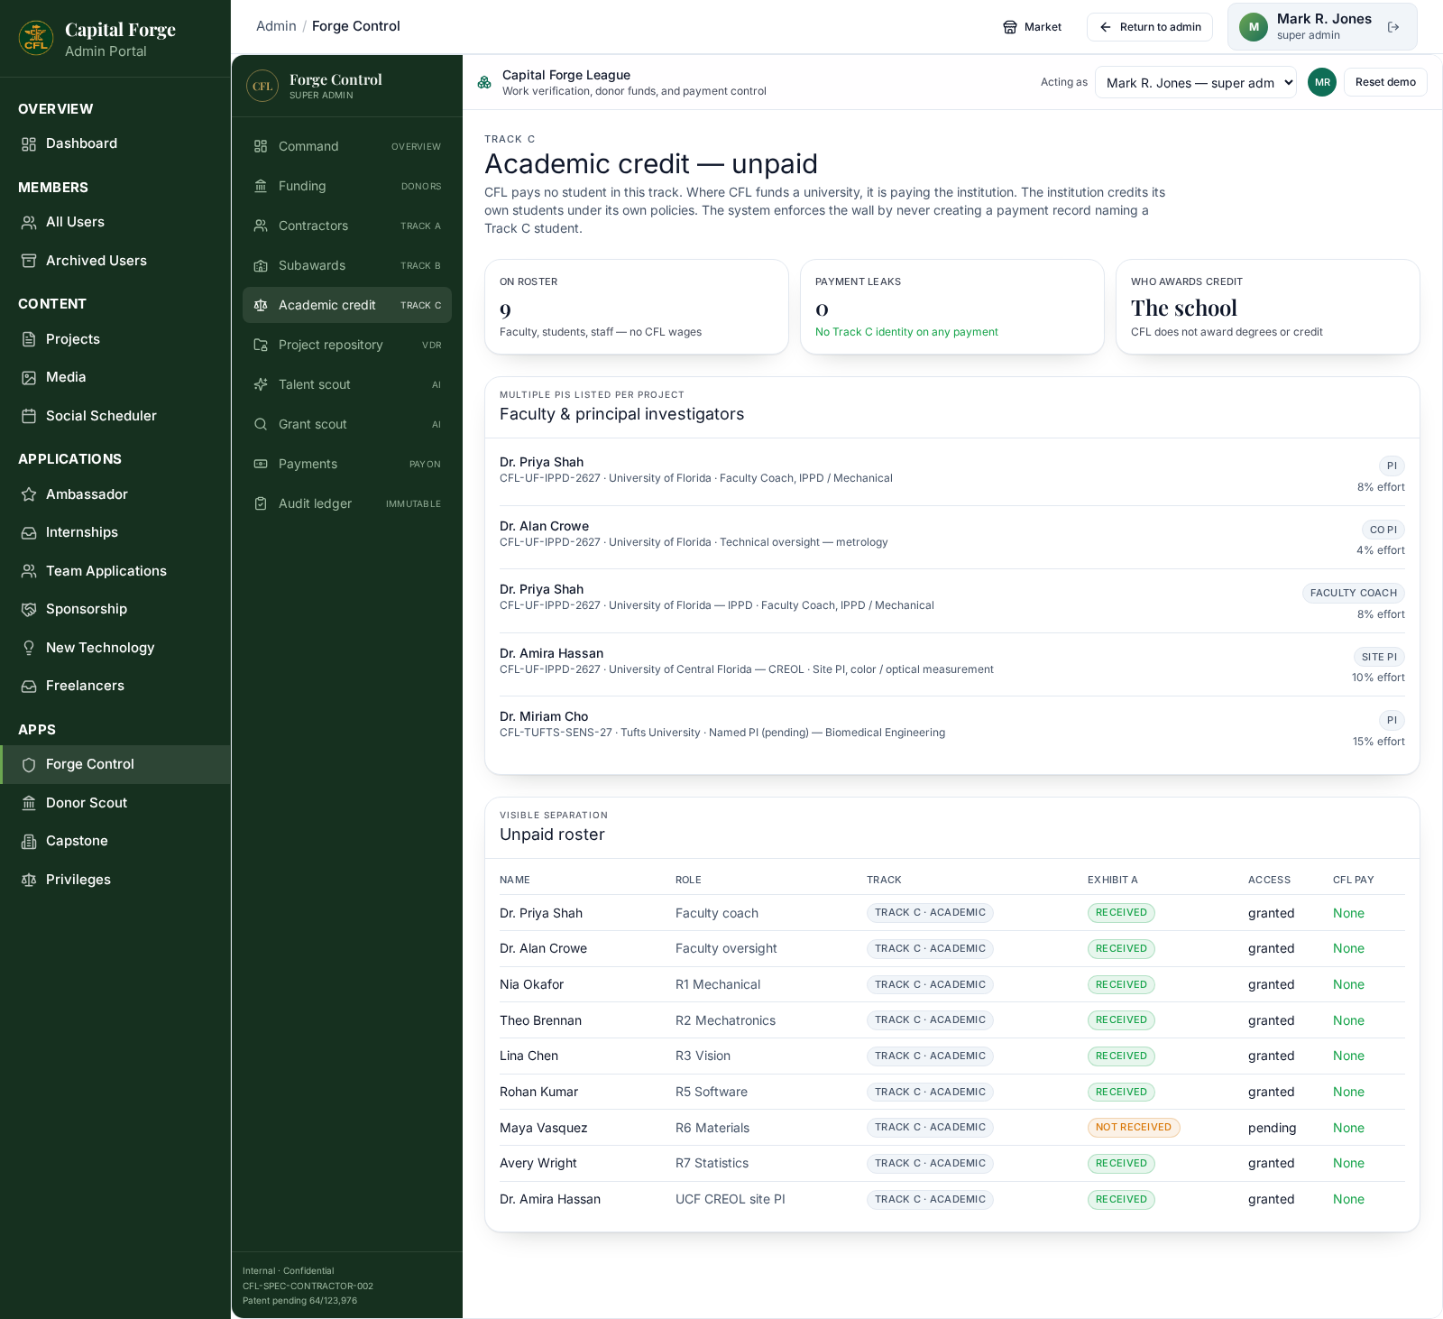This screenshot has height=1319, width=1443.
Task: Click the Forge Control shield icon
Action: (x=29, y=764)
